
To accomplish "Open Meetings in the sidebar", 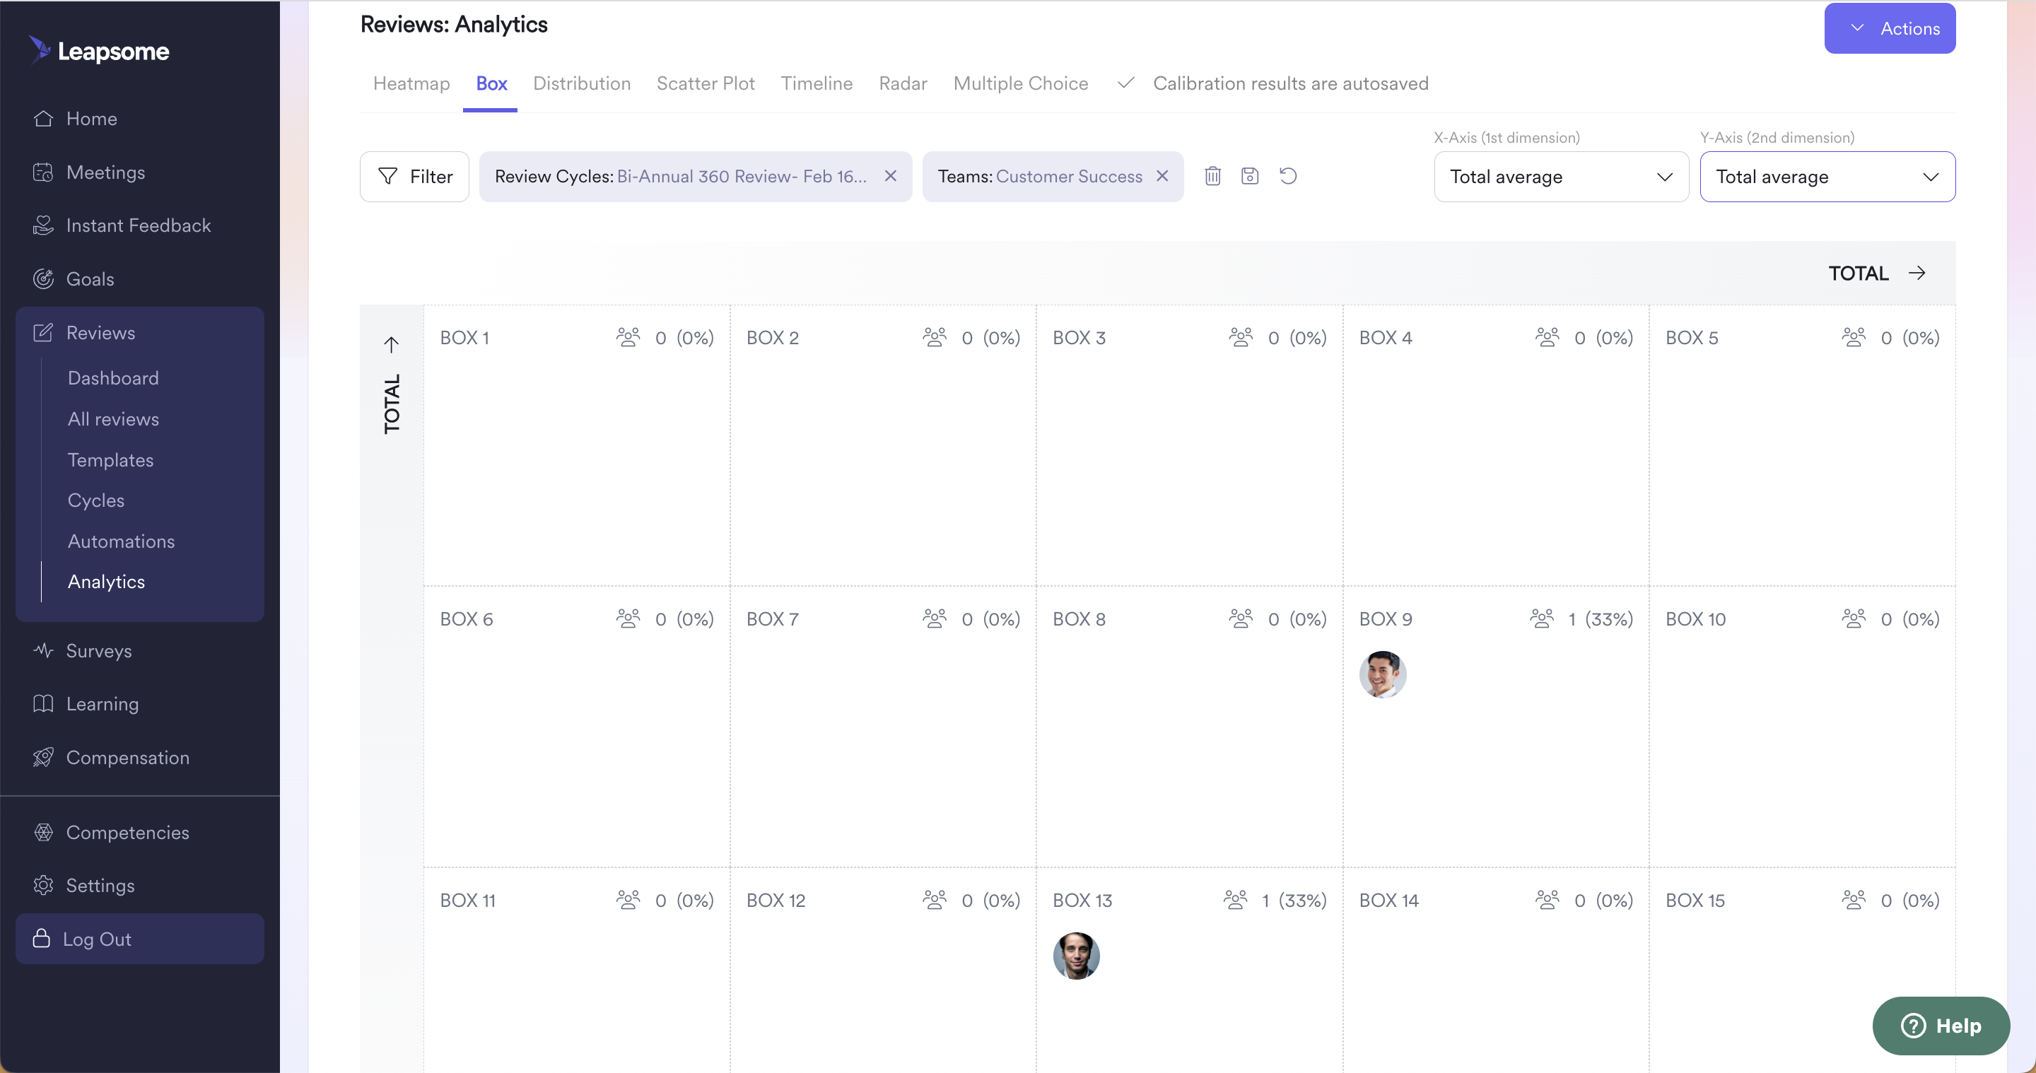I will pos(106,172).
